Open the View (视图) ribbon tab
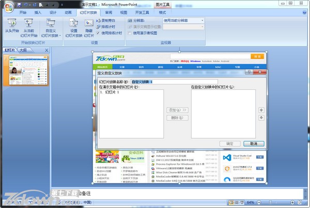The image size is (310, 208). [x=123, y=12]
